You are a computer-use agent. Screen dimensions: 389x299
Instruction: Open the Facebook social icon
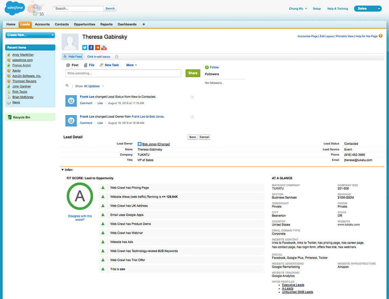(91, 47)
